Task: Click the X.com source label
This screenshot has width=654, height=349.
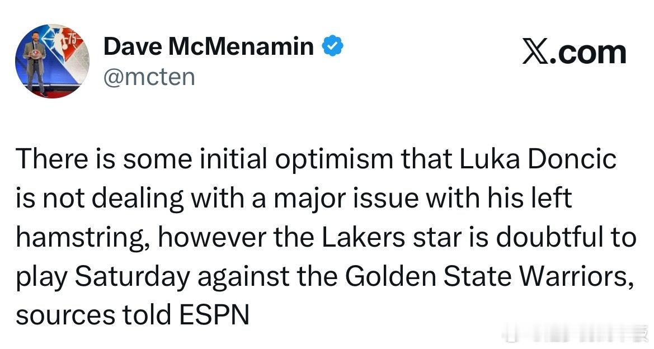Action: [x=574, y=52]
